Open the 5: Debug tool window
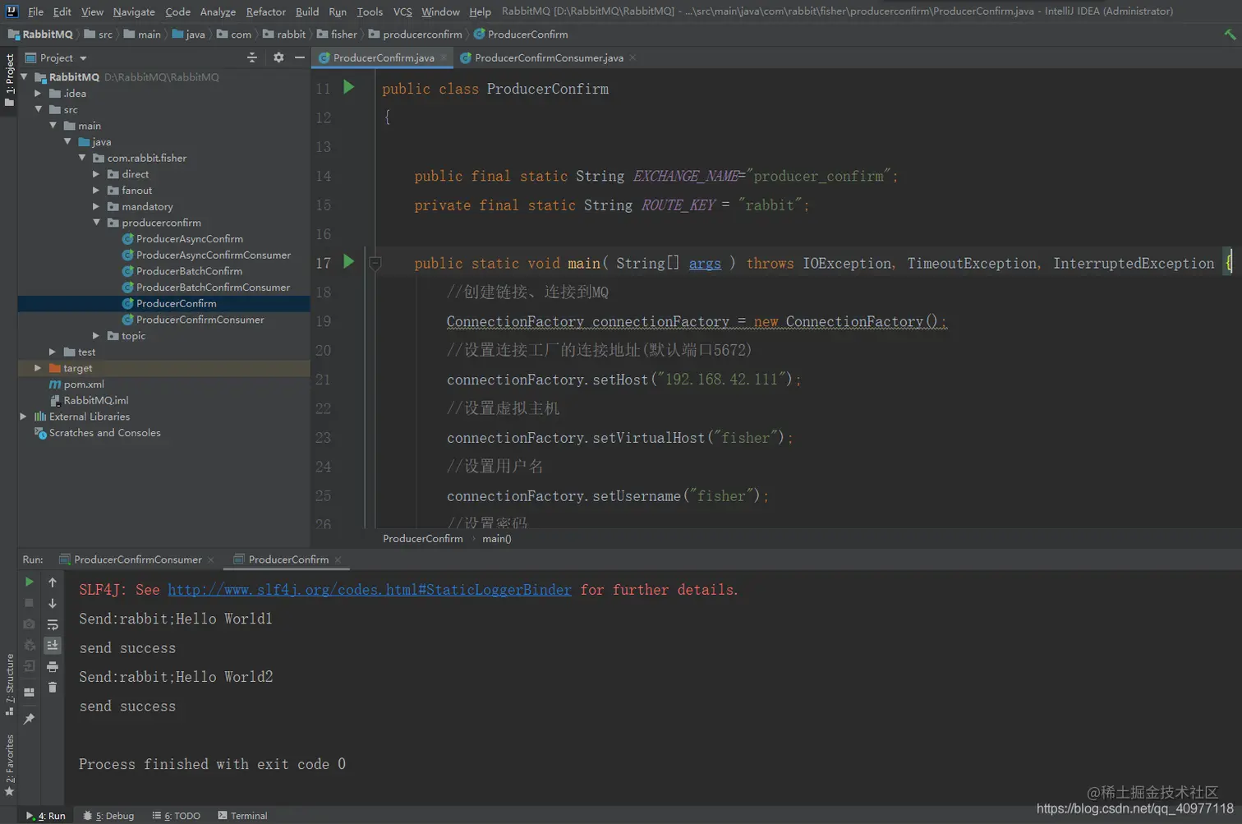1242x824 pixels. [108, 816]
